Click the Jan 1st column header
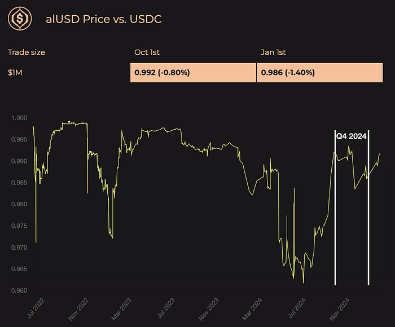Image resolution: width=395 pixels, height=327 pixels. [273, 52]
